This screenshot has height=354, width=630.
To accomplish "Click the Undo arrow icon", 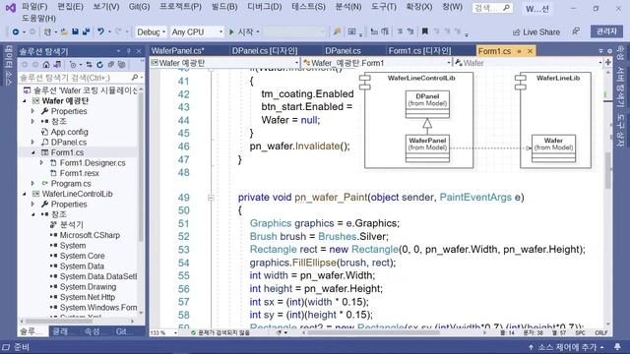I will [100, 31].
